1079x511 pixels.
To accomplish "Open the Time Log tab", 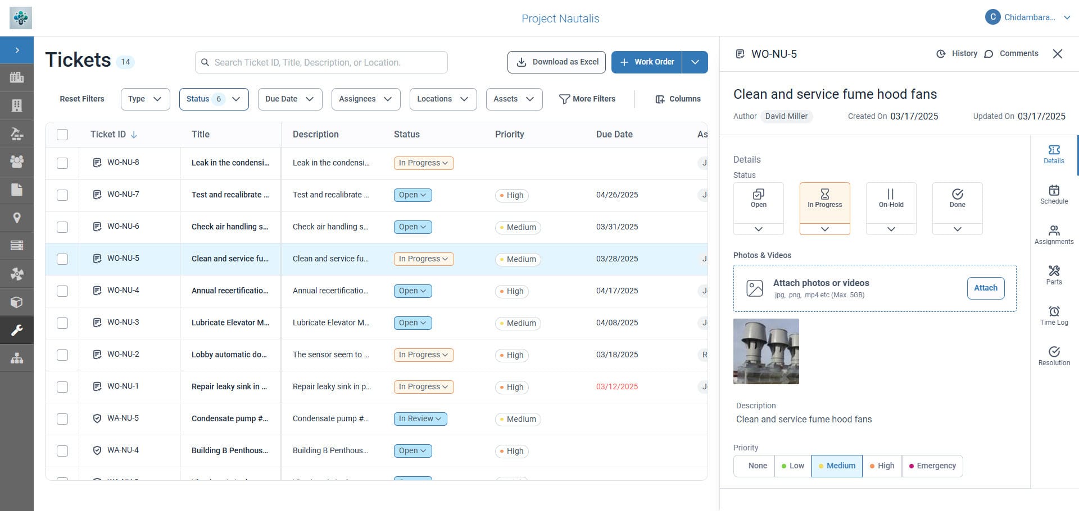I will click(x=1054, y=316).
